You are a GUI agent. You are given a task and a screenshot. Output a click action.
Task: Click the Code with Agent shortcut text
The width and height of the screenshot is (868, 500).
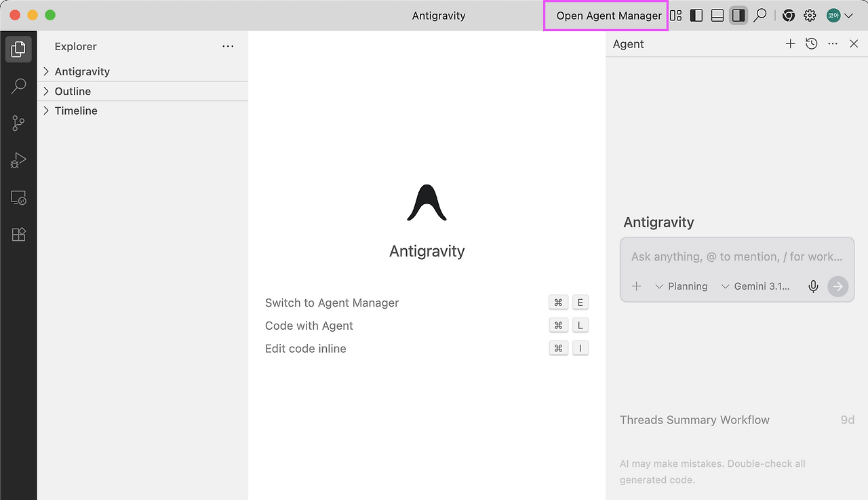pyautogui.click(x=309, y=326)
